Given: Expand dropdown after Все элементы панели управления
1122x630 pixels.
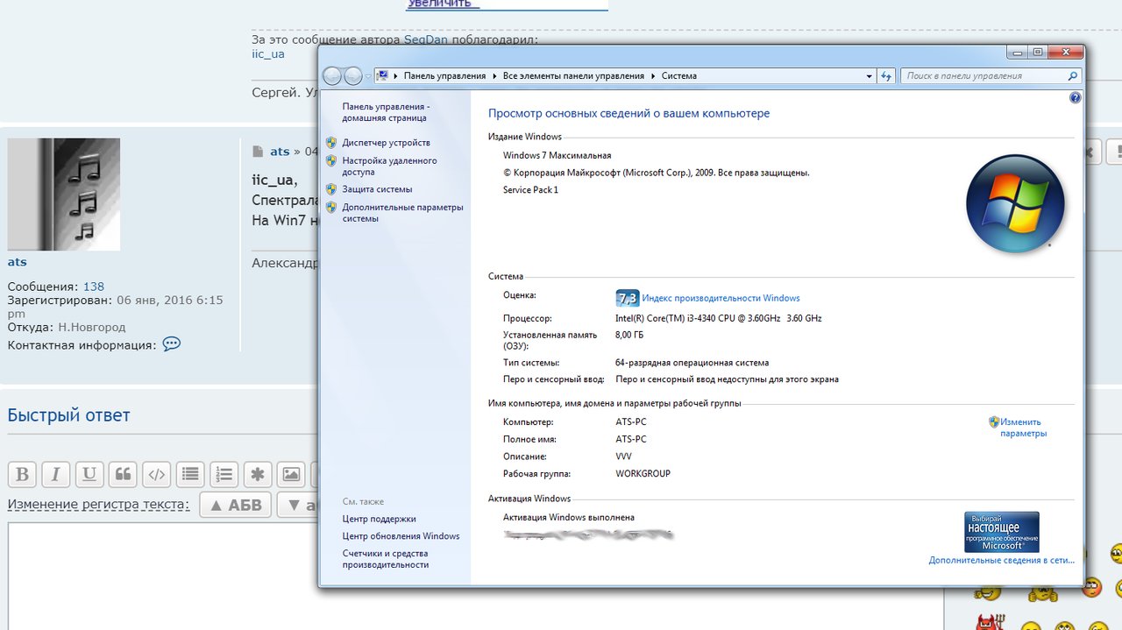Looking at the screenshot, I should point(653,76).
